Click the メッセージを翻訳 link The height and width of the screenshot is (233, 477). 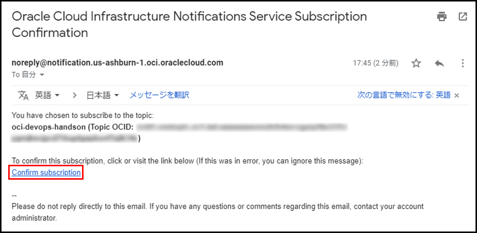(x=159, y=95)
